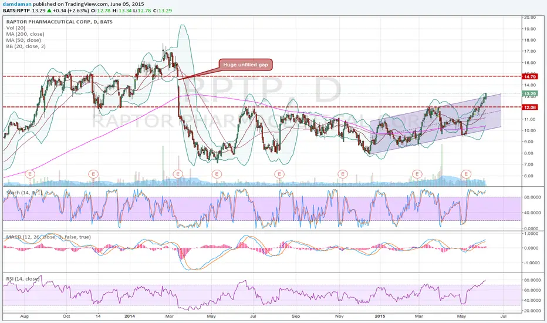This screenshot has height=323, width=547.
Task: Click the BATS:RPTP ticker symbol in header
Action: (x=16, y=11)
